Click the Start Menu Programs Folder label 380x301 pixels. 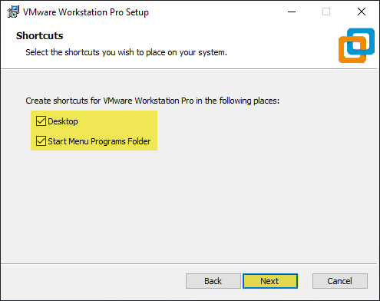(99, 141)
